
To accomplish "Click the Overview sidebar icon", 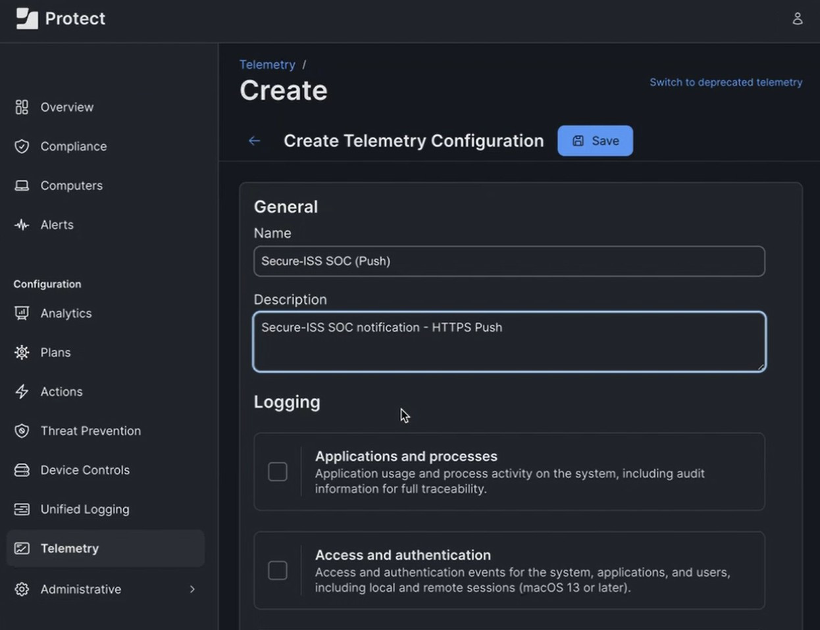I will (22, 107).
